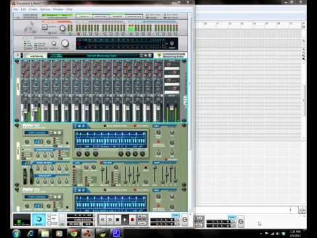Click the volume icon in the system tray

277,233
